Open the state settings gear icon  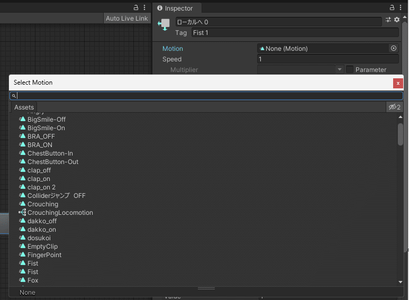397,20
